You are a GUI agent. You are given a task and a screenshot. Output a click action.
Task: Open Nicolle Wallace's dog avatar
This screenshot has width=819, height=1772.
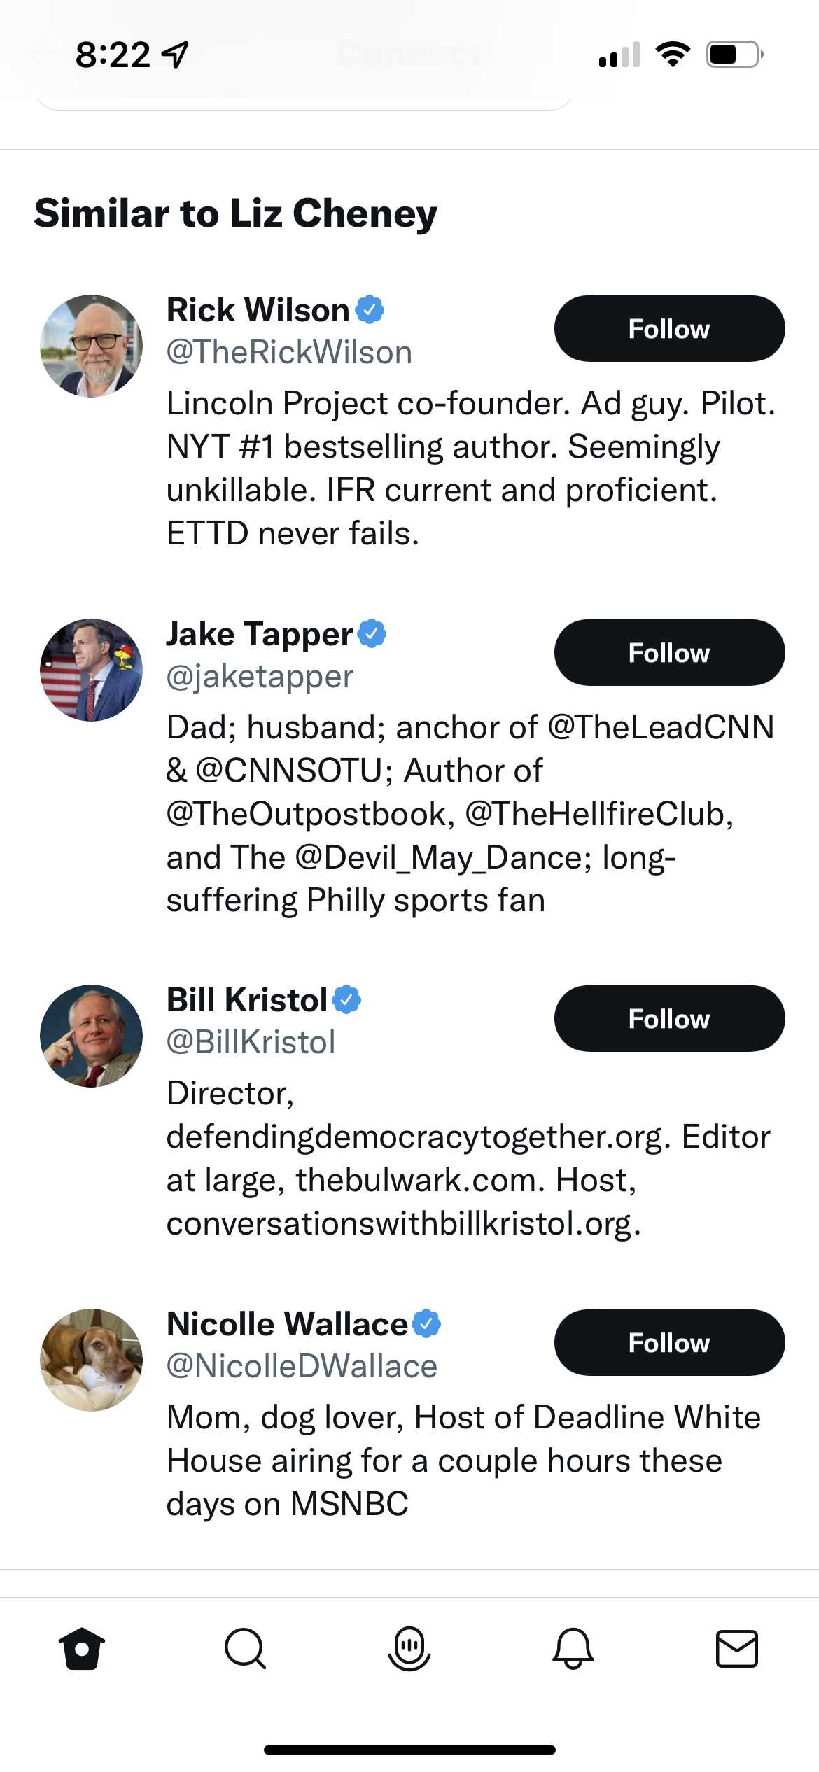[92, 1360]
